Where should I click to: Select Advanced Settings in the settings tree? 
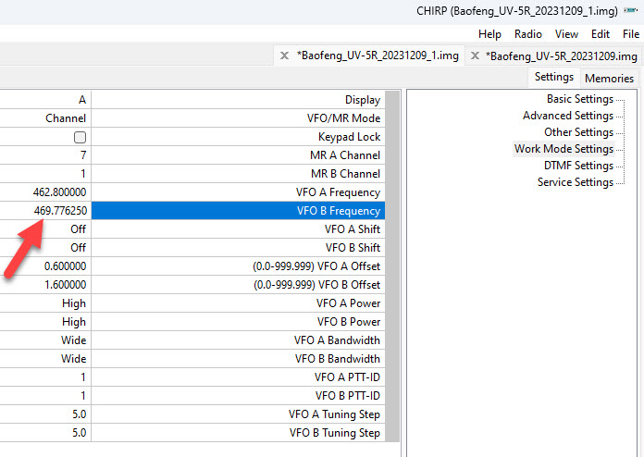pyautogui.click(x=567, y=116)
